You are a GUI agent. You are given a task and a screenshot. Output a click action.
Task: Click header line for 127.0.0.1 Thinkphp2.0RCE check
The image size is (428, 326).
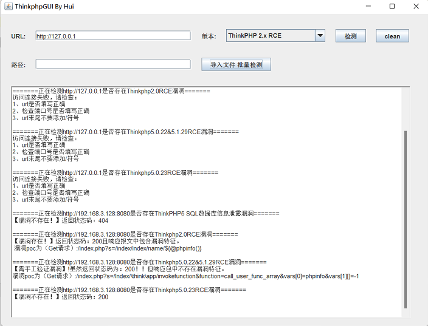tap(111, 91)
